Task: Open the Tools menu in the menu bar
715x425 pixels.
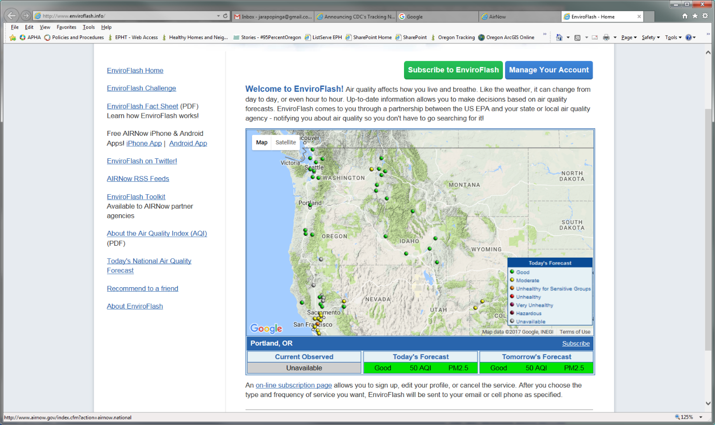Action: click(88, 27)
